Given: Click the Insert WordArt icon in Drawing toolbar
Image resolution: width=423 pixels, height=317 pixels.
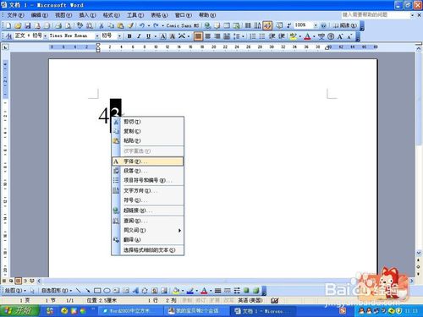Looking at the screenshot, I should (x=135, y=290).
